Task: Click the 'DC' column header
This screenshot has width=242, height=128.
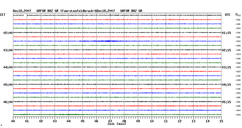Action: (237, 14)
